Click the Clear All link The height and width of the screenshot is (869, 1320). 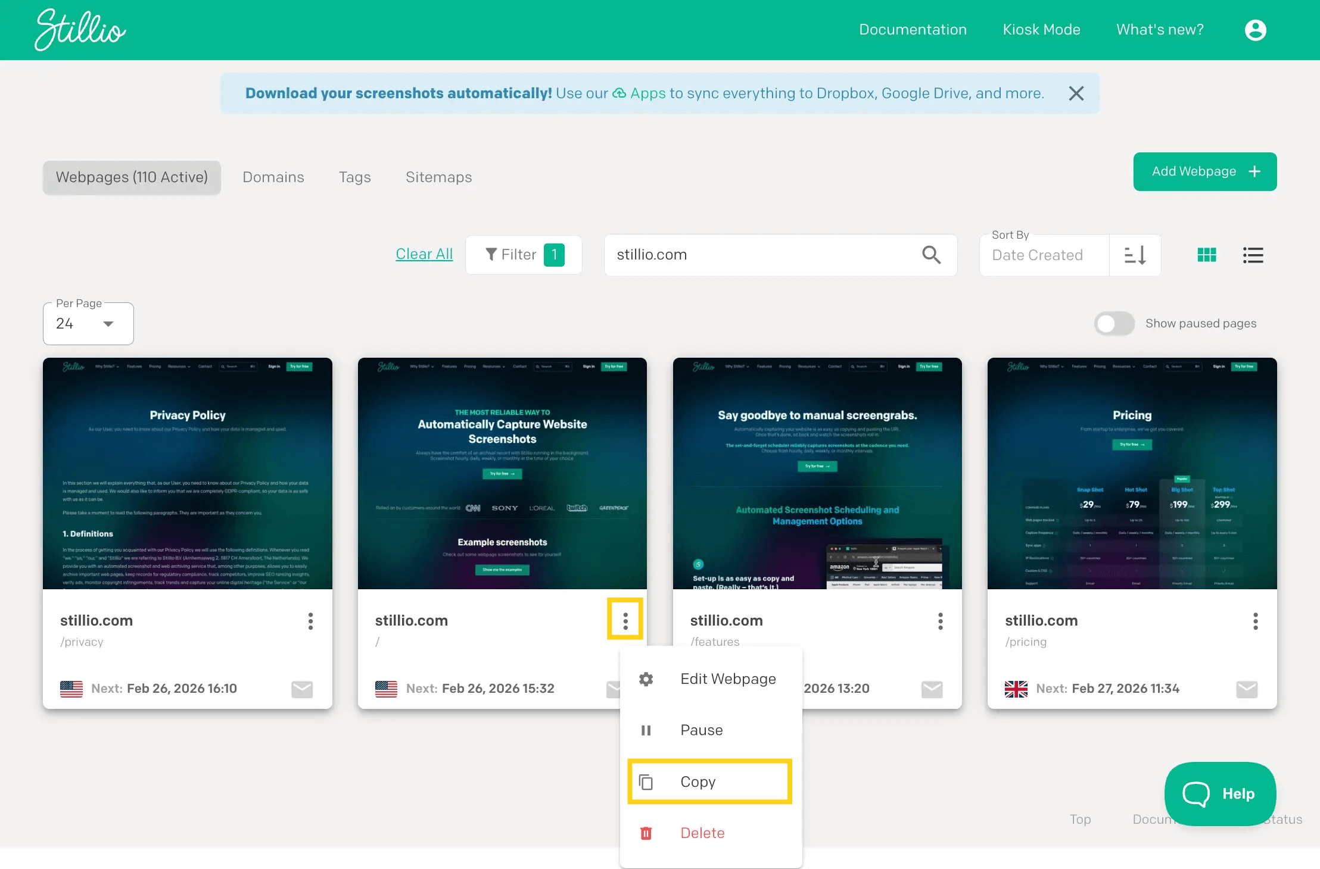[424, 254]
